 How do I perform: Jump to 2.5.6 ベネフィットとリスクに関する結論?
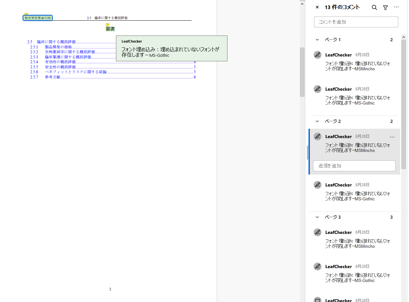[76, 72]
